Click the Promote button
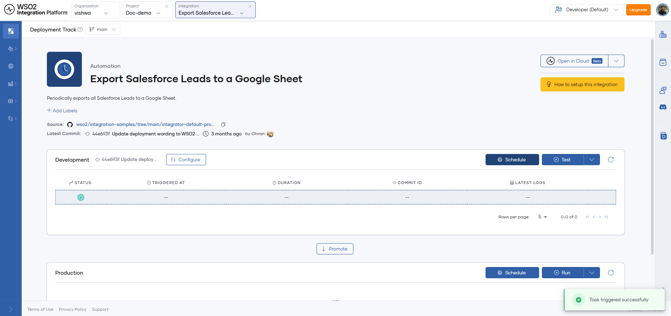The image size is (671, 316). point(335,249)
